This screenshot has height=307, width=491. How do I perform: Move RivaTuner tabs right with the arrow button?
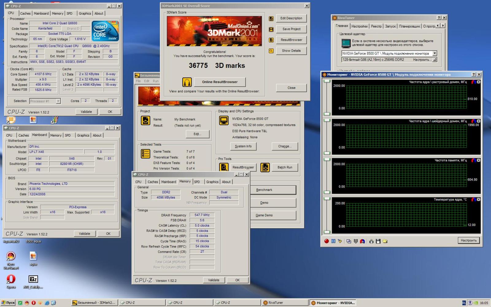pos(443,26)
